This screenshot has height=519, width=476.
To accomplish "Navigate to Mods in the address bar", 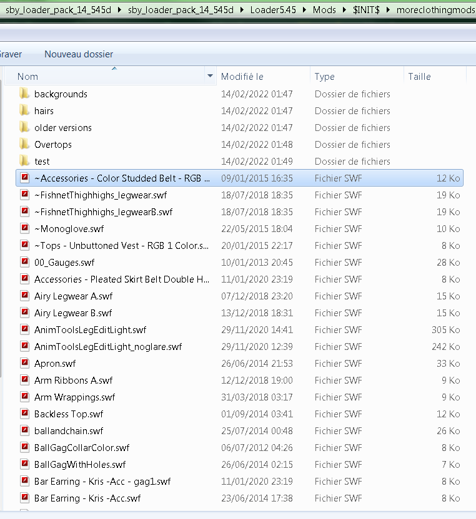I will [x=324, y=10].
